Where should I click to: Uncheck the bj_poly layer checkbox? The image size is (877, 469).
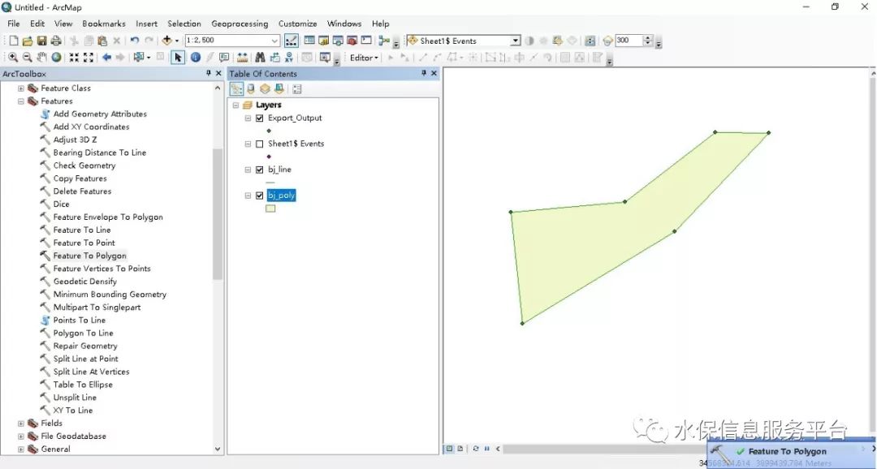tap(260, 196)
